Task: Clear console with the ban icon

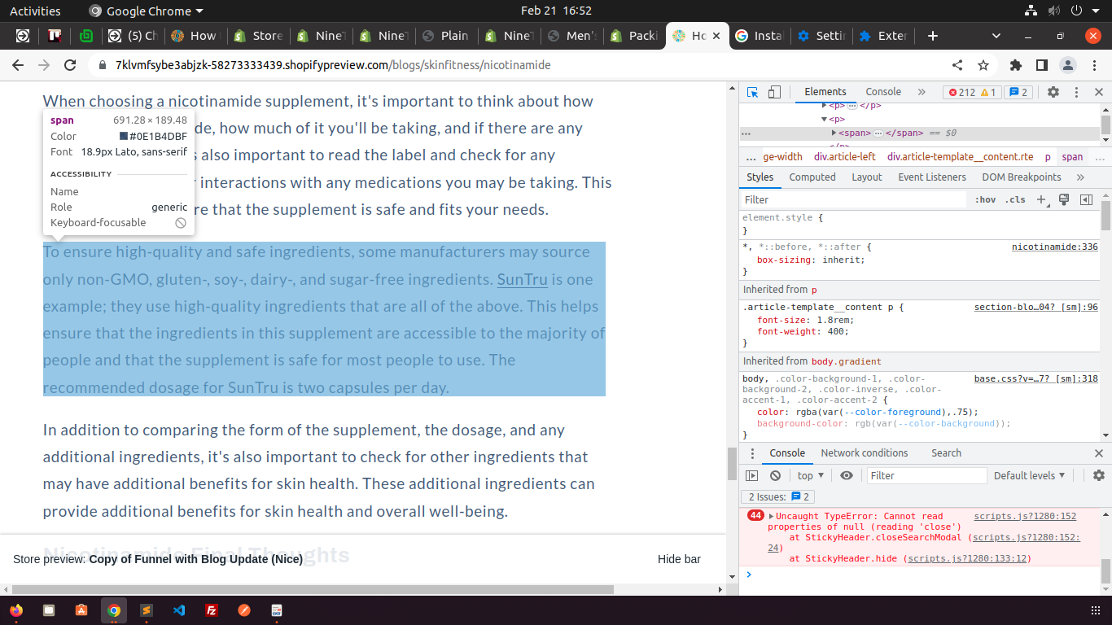Action: click(775, 475)
